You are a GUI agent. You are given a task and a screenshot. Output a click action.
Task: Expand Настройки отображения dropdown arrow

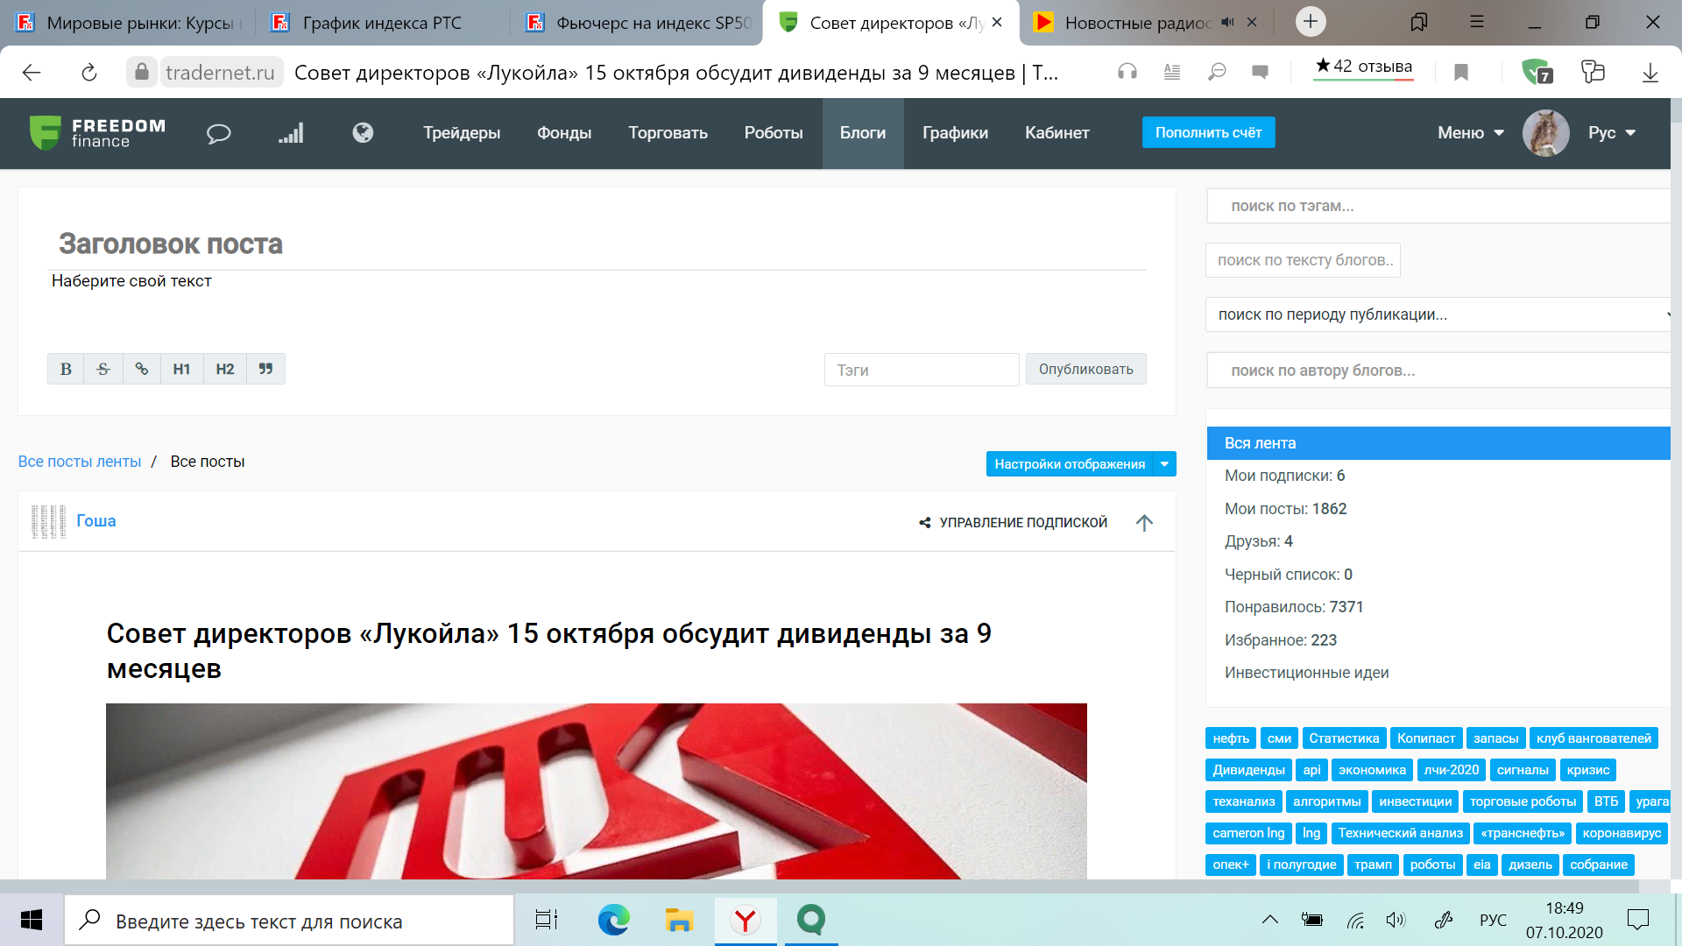pyautogui.click(x=1164, y=464)
